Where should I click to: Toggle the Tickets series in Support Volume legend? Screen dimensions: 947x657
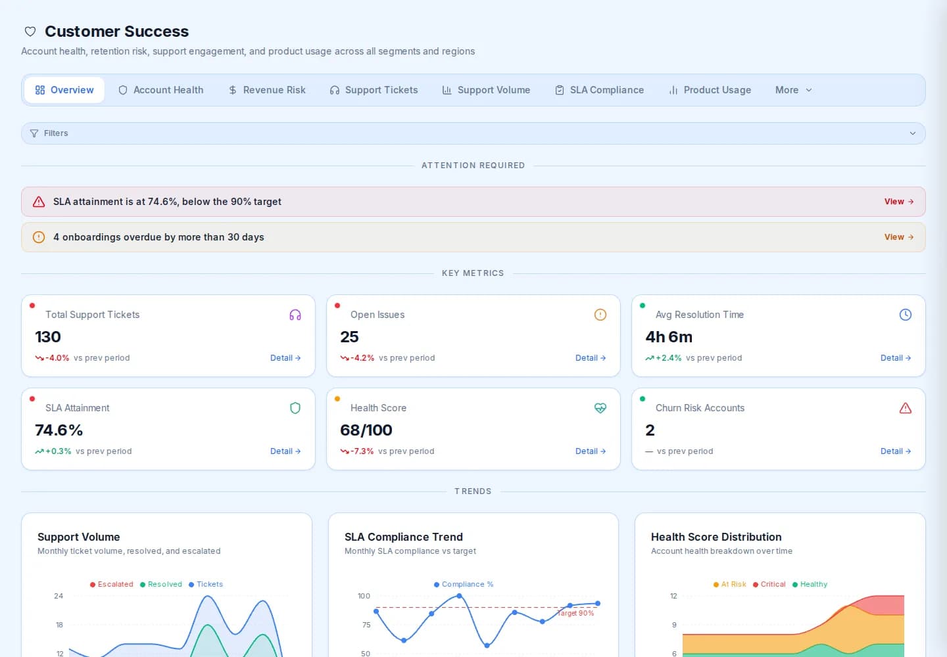[x=206, y=584]
